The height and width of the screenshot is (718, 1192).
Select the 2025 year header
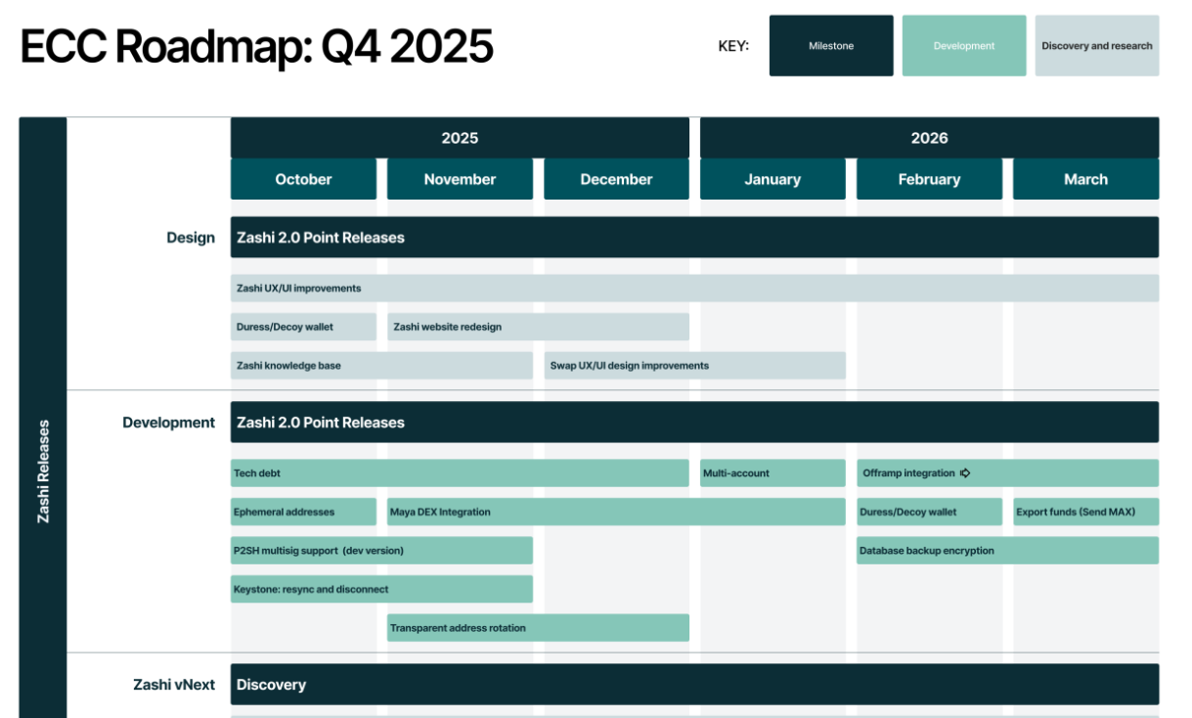(x=460, y=138)
